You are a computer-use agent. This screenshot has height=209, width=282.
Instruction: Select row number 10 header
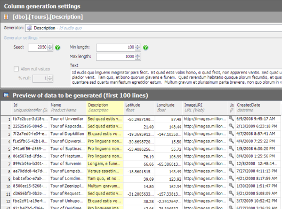[6, 186]
